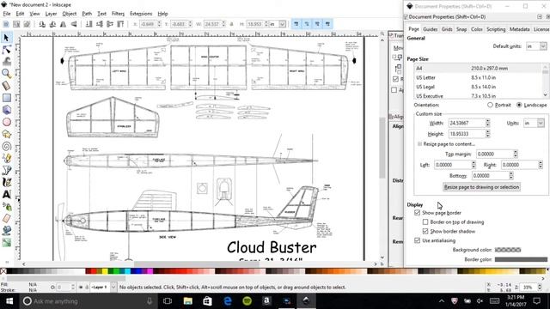Select the Paint Bucket fill tool
Viewport: 550px width, 309px height.
click(x=6, y=231)
